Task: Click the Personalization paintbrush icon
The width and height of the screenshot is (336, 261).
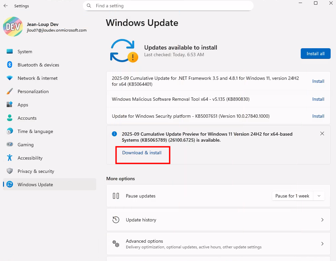Action: (x=10, y=91)
